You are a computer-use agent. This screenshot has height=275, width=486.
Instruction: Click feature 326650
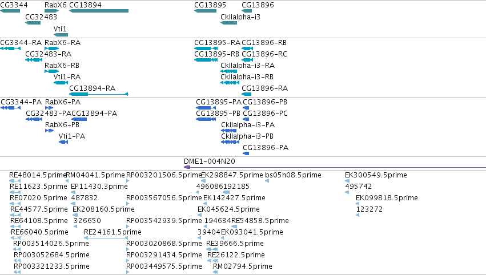tap(87, 221)
